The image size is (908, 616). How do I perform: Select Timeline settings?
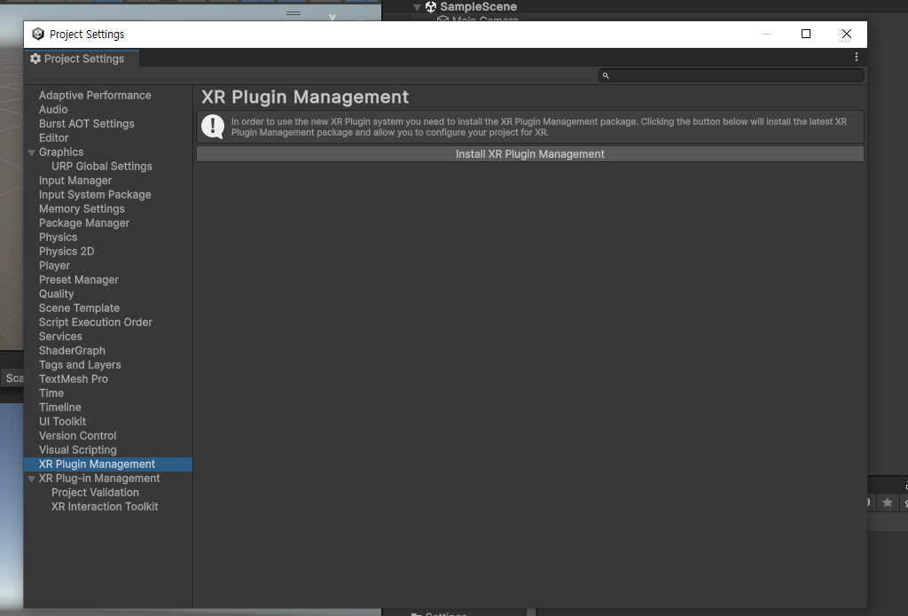tap(59, 407)
